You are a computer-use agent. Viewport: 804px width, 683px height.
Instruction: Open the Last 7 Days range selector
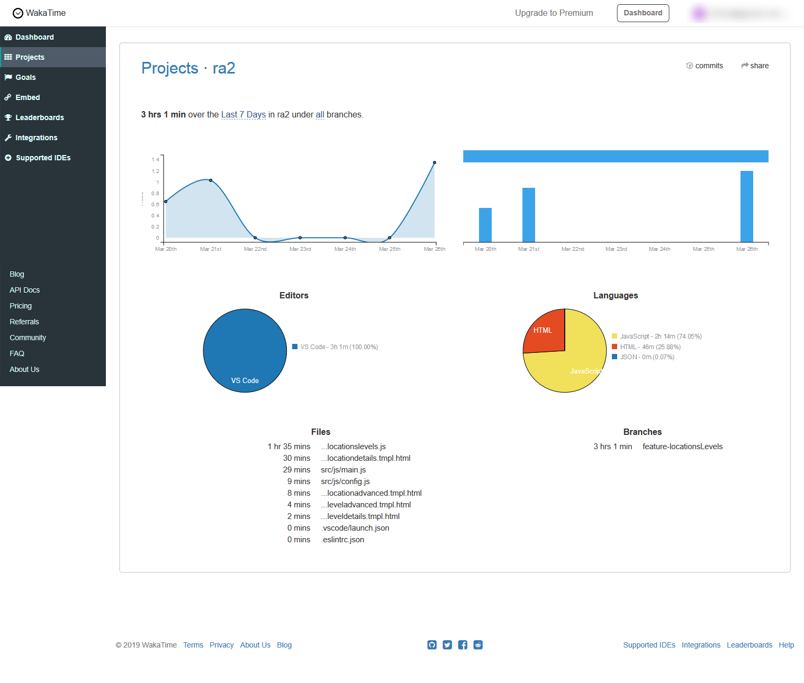tap(243, 115)
